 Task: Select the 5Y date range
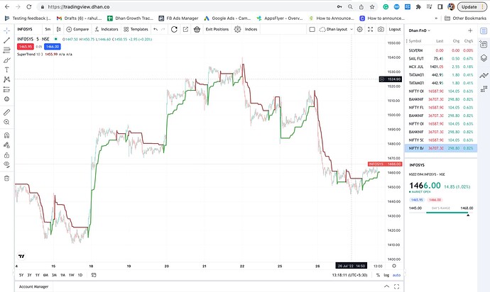(21, 275)
